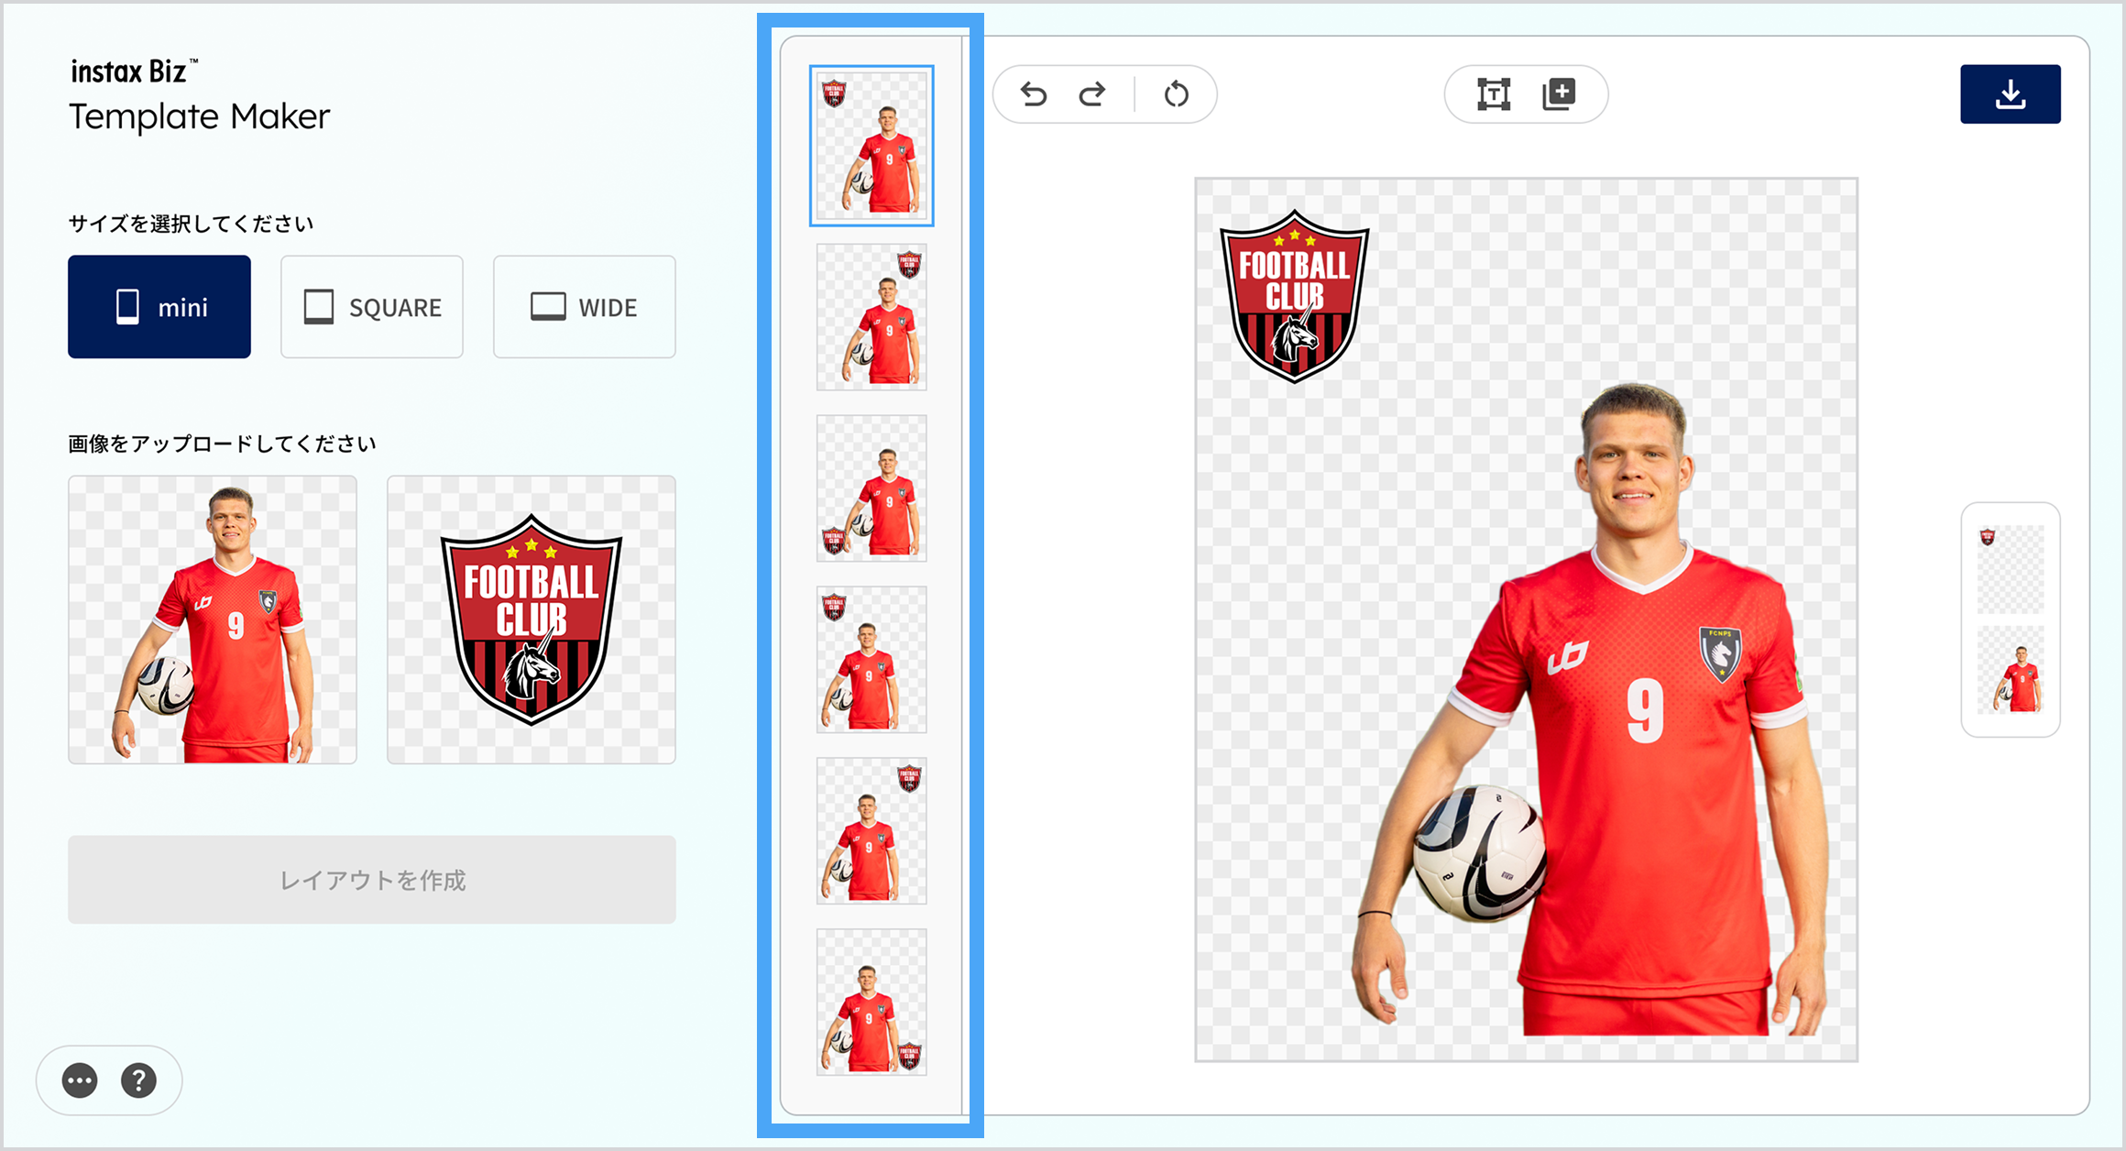Select the logo layer thumbnail on right

click(x=2011, y=569)
